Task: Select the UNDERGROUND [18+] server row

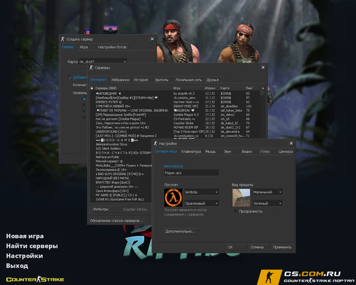Action: point(175,132)
